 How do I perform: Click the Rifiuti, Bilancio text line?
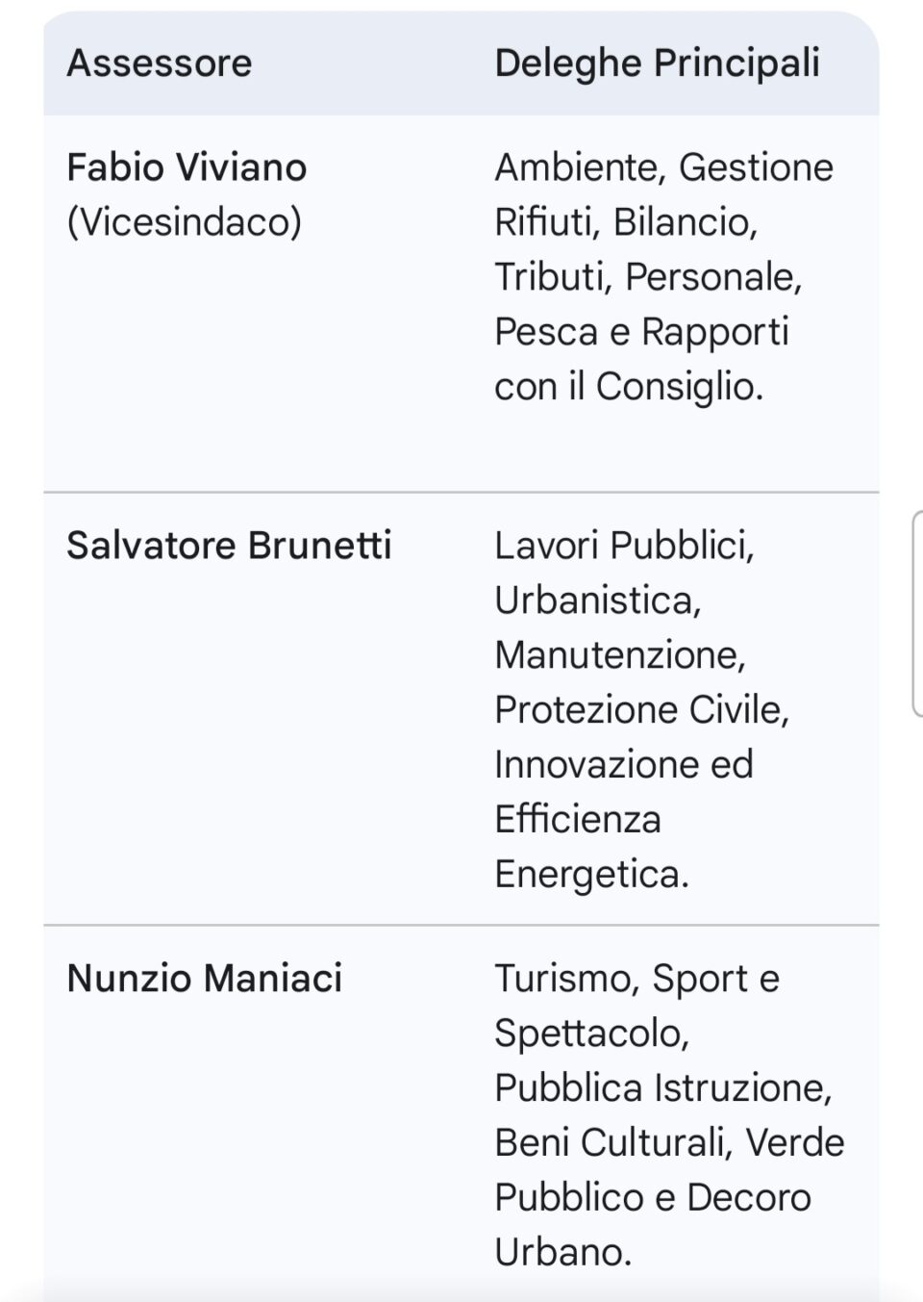tap(626, 222)
